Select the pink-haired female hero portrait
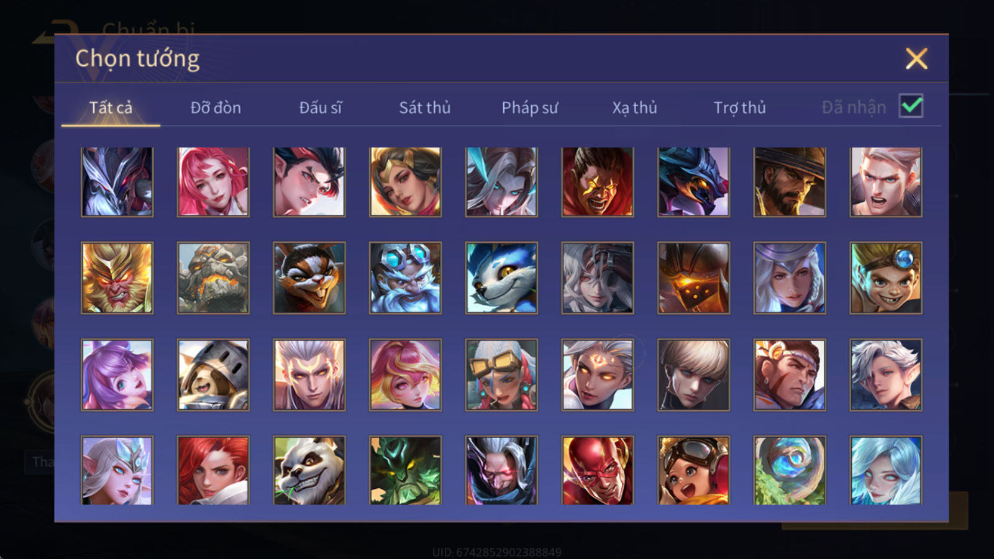Image resolution: width=994 pixels, height=559 pixels. click(x=213, y=182)
